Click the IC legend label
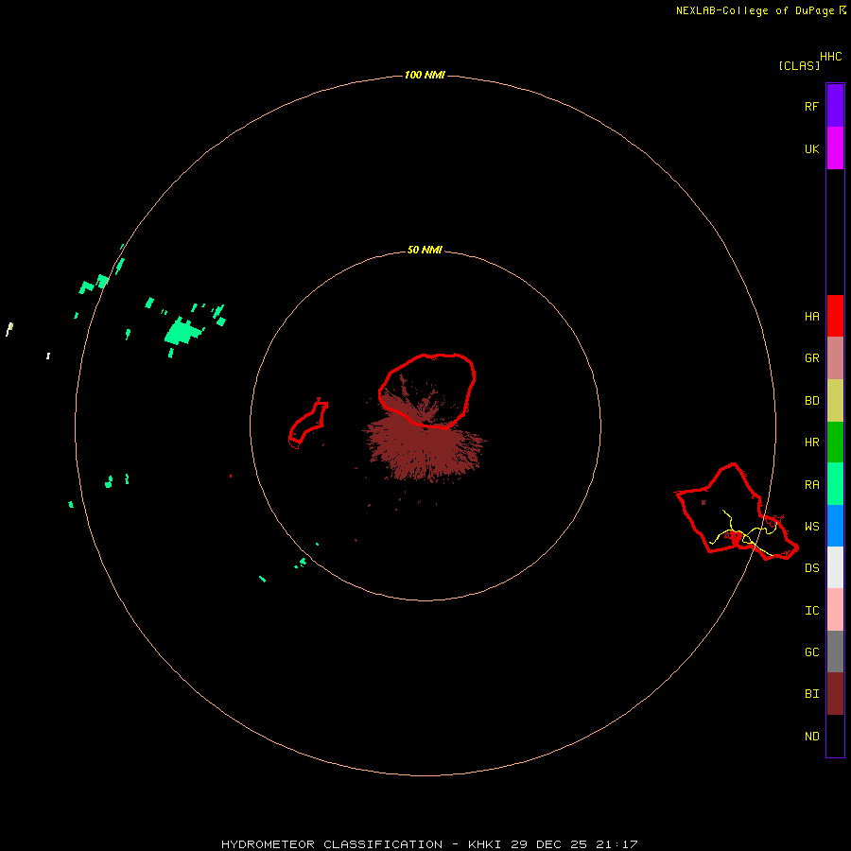 point(811,610)
